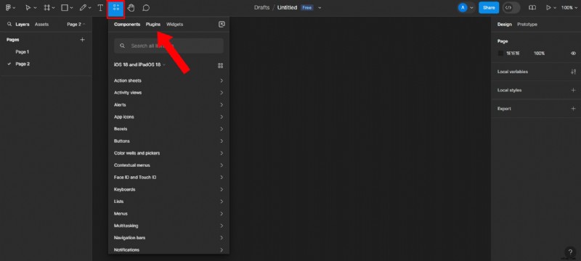Open the user avatar A menu
This screenshot has width=581, height=261.
(x=463, y=8)
